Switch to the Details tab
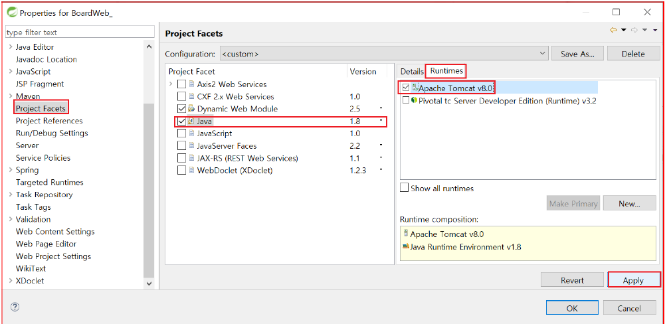The width and height of the screenshot is (667, 326). (412, 72)
